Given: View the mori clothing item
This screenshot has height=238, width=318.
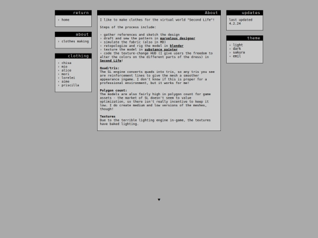Looking at the screenshot, I should pos(65,74).
